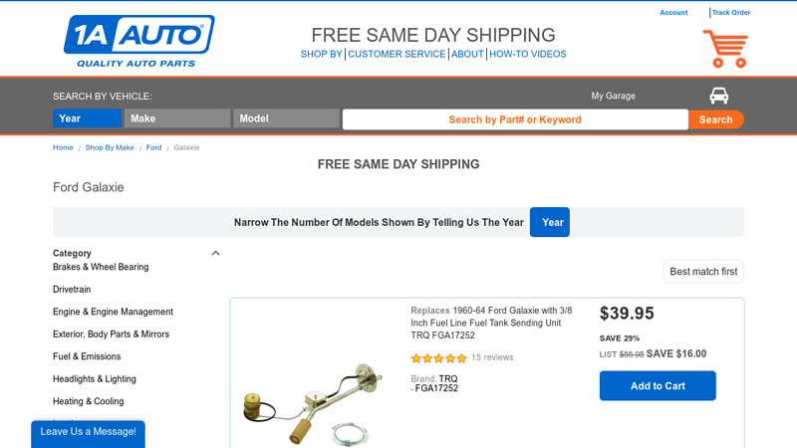The image size is (797, 448).
Task: Click the My Garage car icon
Action: tap(718, 96)
